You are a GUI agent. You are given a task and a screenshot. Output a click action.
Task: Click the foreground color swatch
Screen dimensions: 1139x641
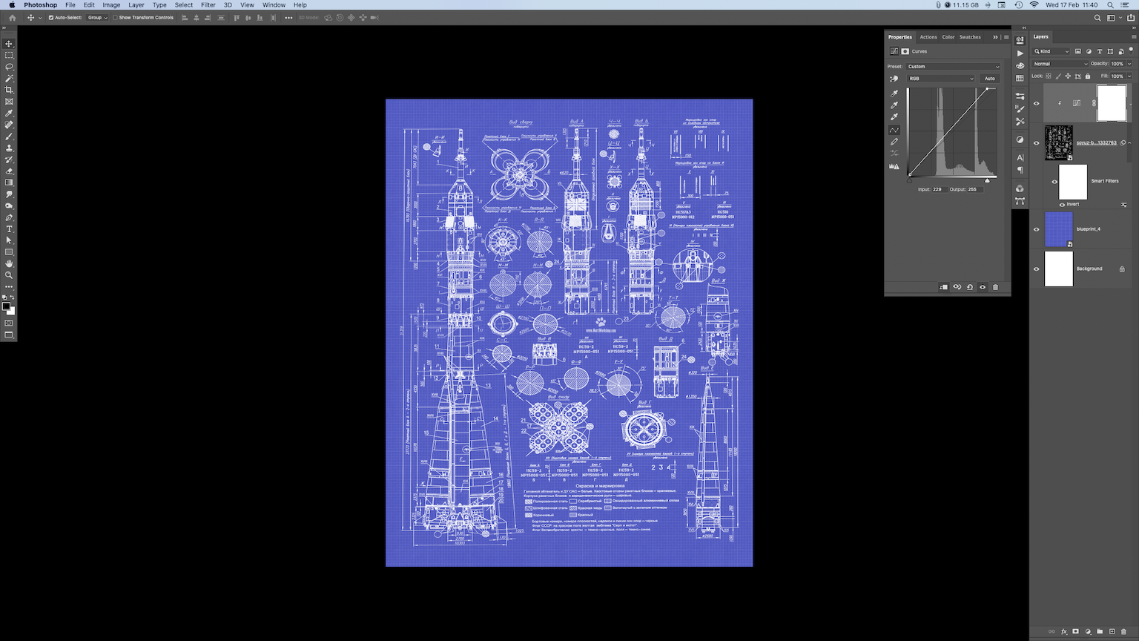[x=7, y=306]
